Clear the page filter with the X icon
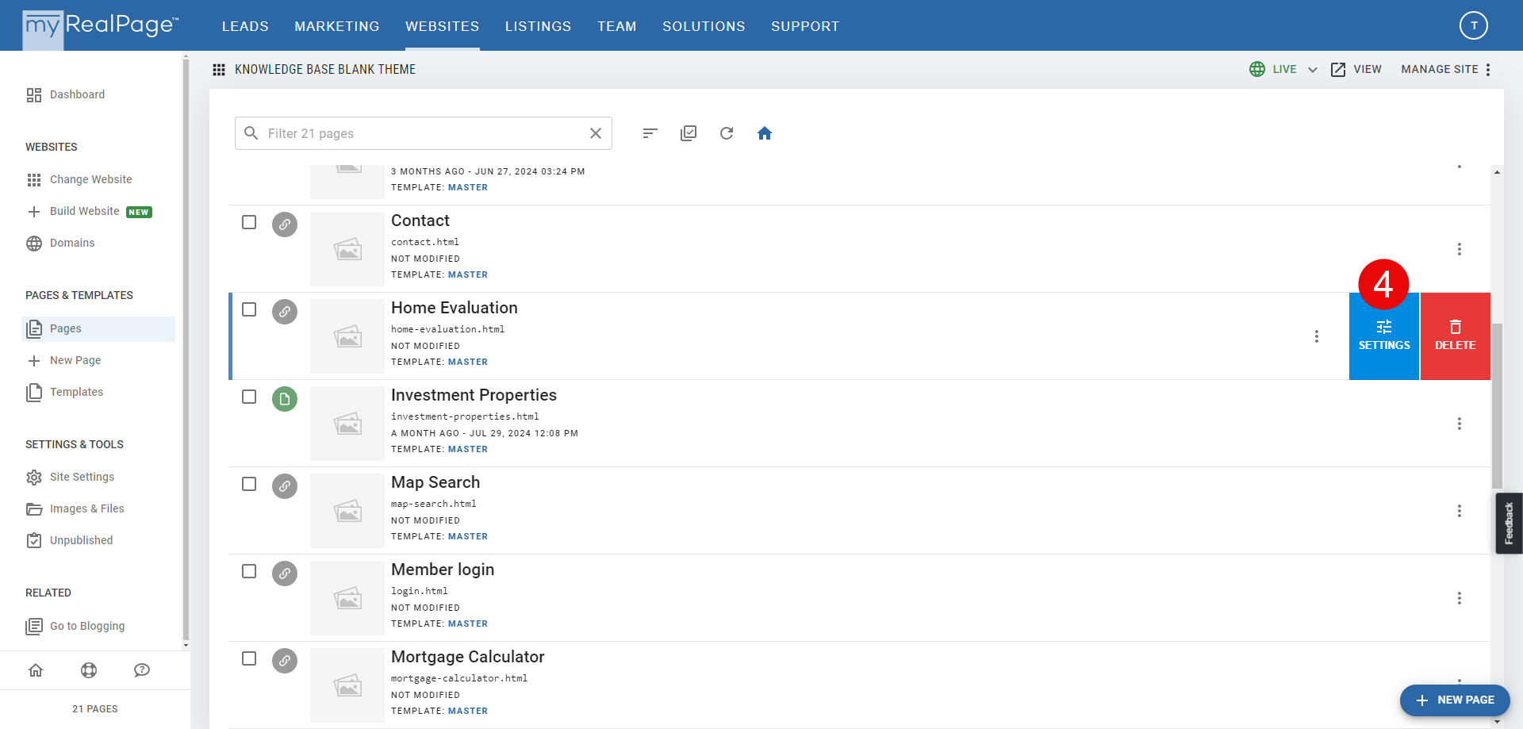 [596, 133]
